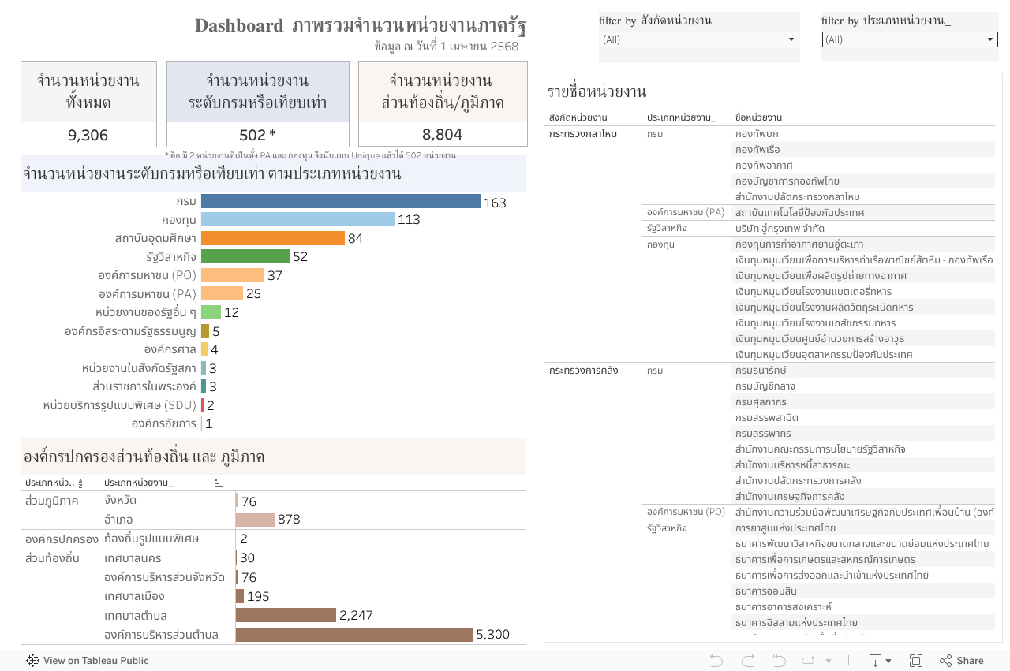Viewport: 1010px width, 671px height.
Task: Click the Undo arrow in the bottom toolbar
Action: pos(716,660)
